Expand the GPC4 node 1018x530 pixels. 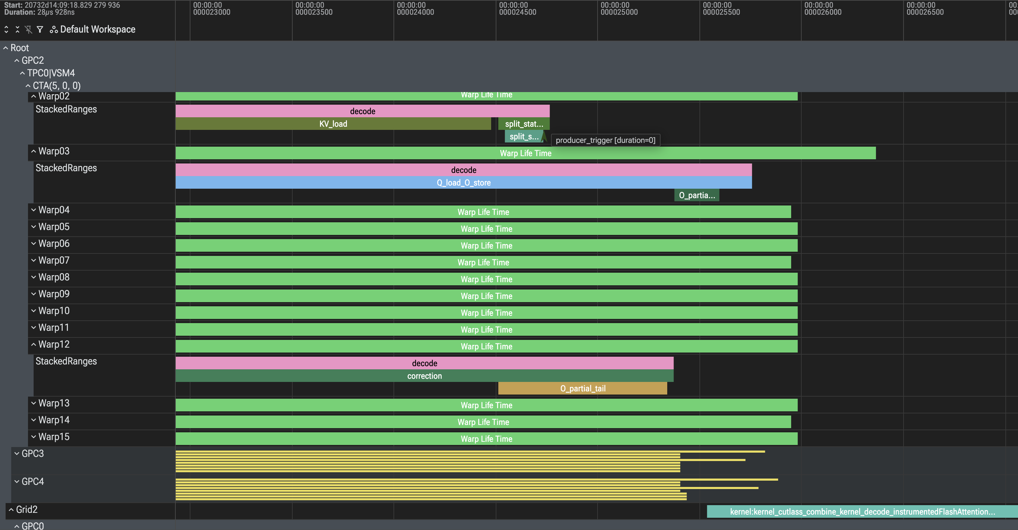click(x=16, y=481)
